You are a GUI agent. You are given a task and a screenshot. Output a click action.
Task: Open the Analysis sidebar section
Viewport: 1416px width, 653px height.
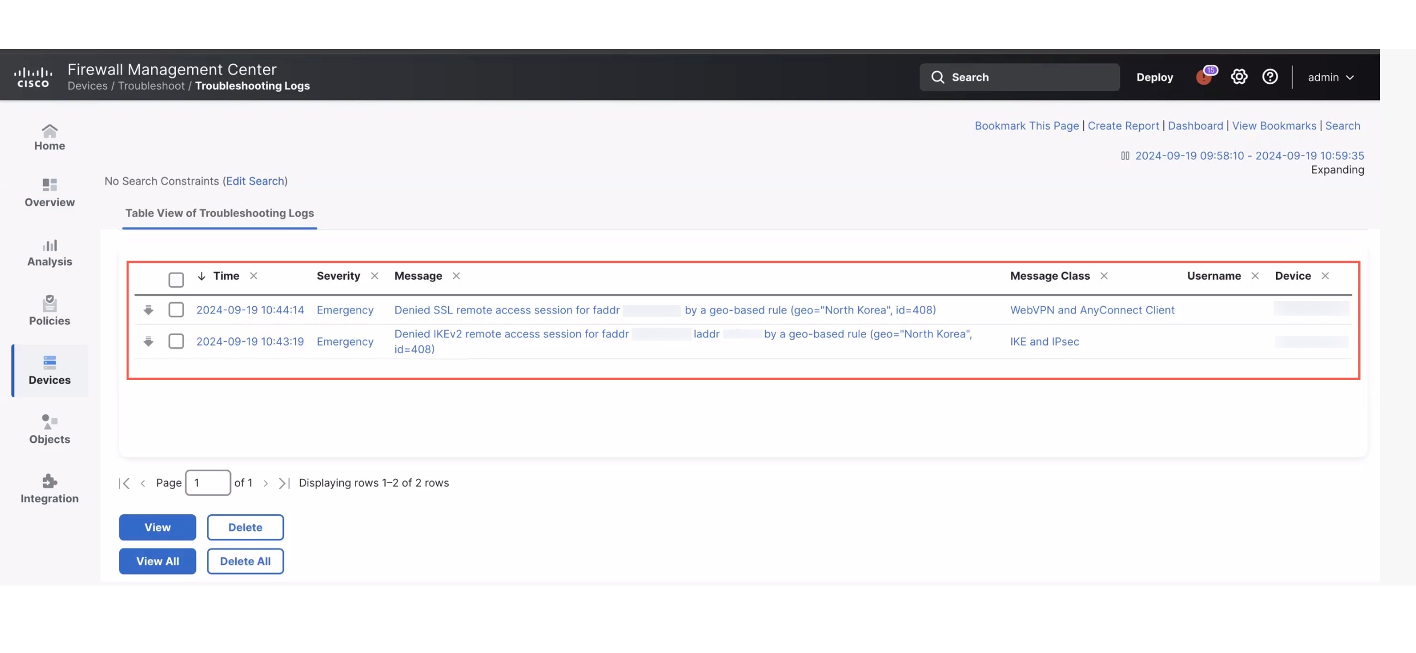point(50,252)
